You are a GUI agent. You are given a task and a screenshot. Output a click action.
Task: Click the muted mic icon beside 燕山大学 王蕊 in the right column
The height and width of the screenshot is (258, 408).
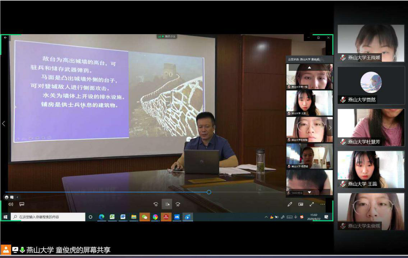[x=343, y=184]
